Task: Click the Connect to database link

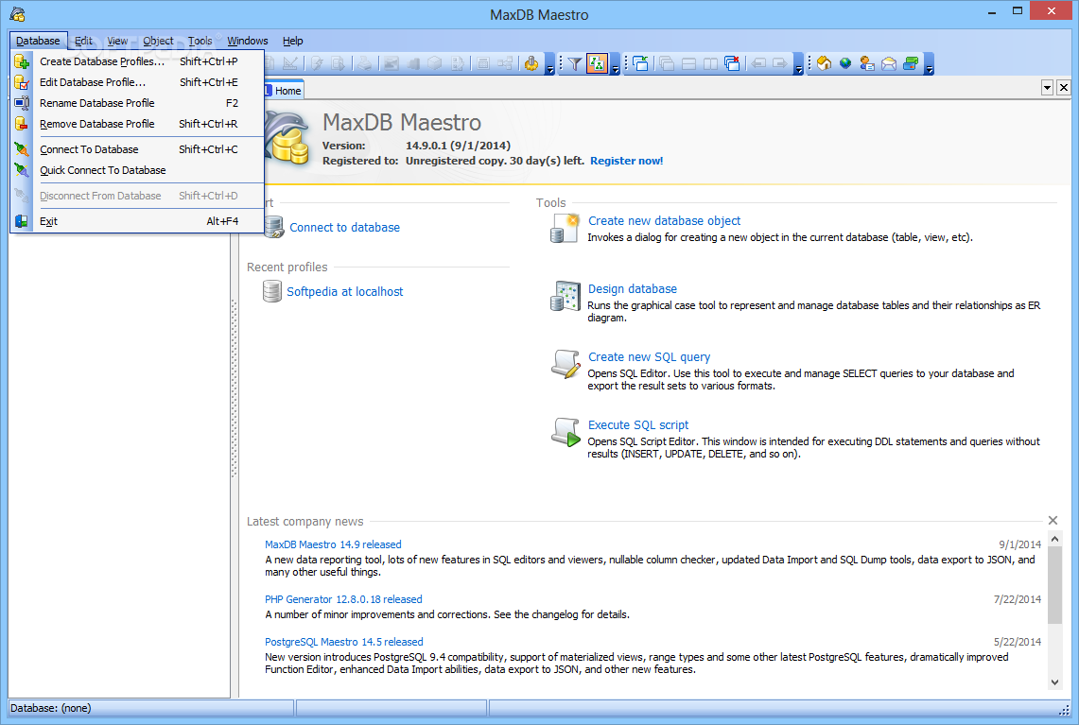Action: point(345,227)
